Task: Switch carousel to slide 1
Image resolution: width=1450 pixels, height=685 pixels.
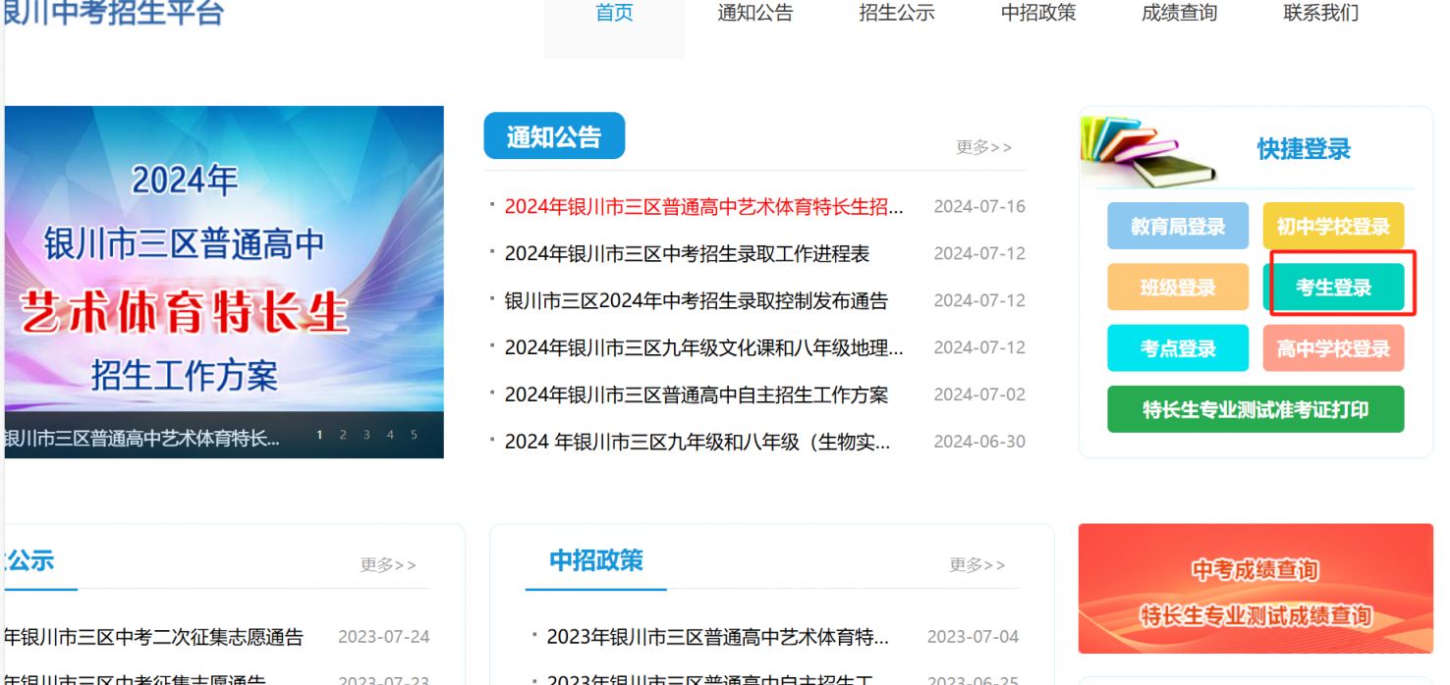Action: point(319,435)
